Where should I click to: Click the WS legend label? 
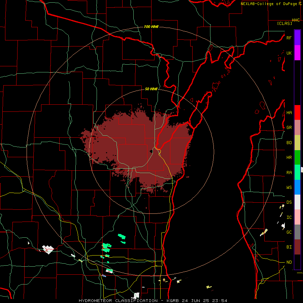289,188
